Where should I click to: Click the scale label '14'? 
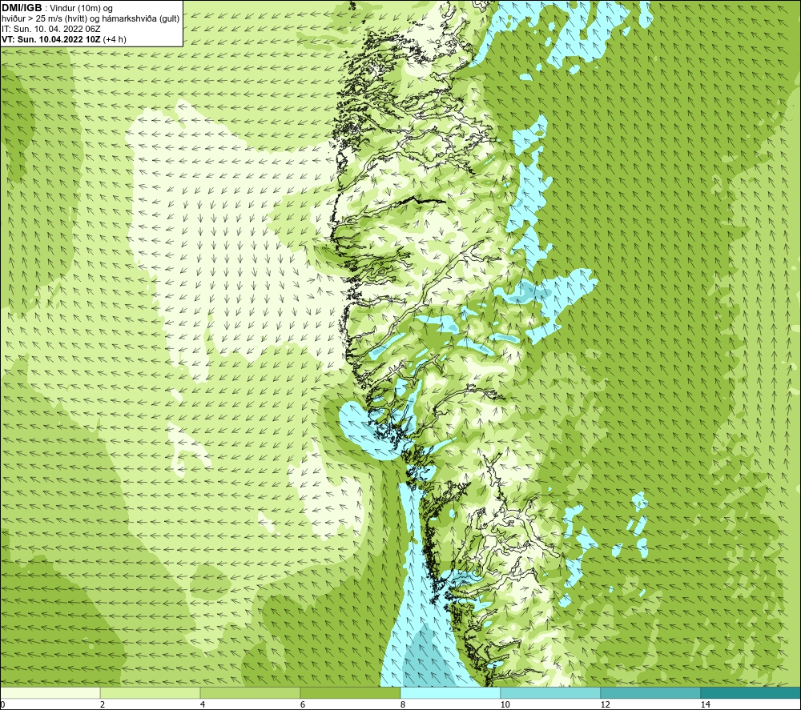(705, 705)
